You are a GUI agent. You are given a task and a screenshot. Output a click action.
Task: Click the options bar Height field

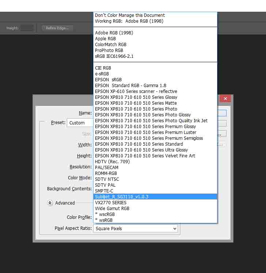click(x=27, y=28)
